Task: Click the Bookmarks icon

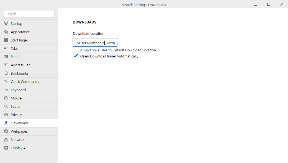Action: [x=6, y=73]
